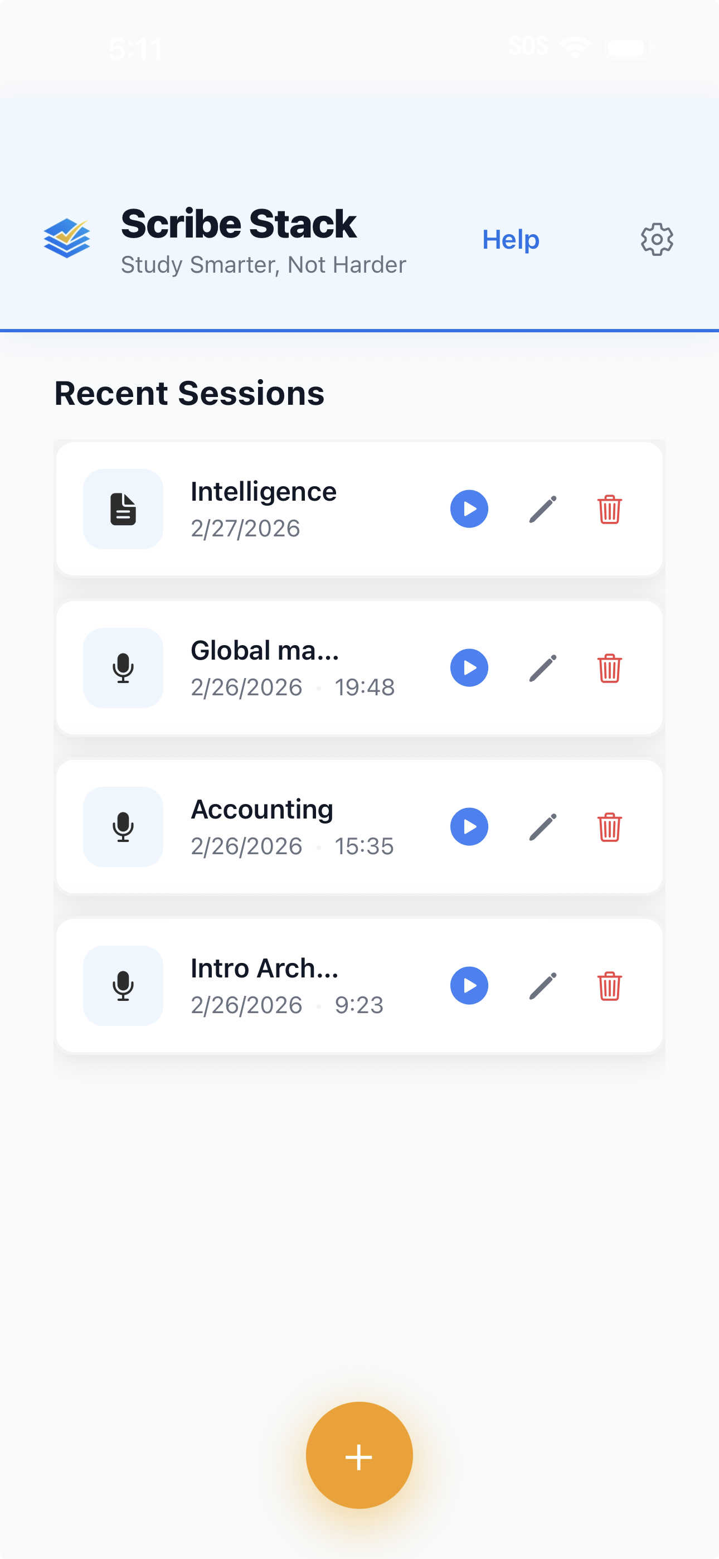Open the settings gear icon
The height and width of the screenshot is (1559, 719).
[657, 240]
